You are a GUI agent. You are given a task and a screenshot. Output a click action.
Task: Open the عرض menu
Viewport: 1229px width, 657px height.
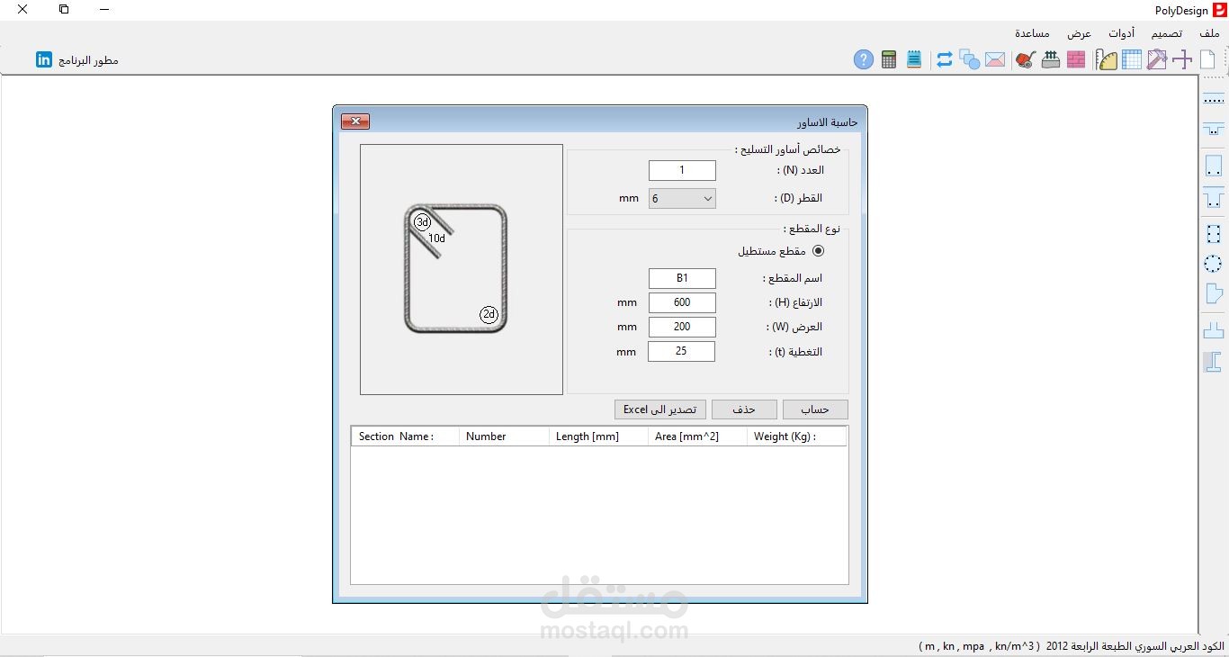[x=1080, y=33]
